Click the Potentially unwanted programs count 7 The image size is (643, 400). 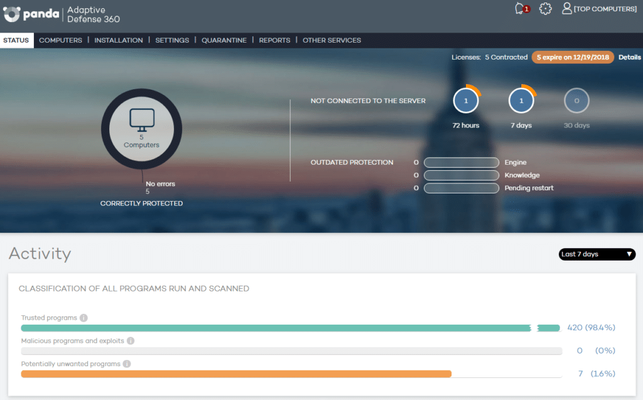click(580, 374)
